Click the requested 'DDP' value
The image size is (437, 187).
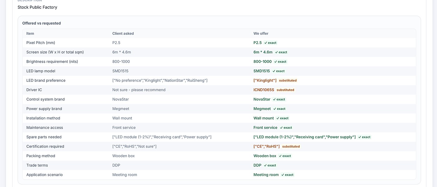116,165
